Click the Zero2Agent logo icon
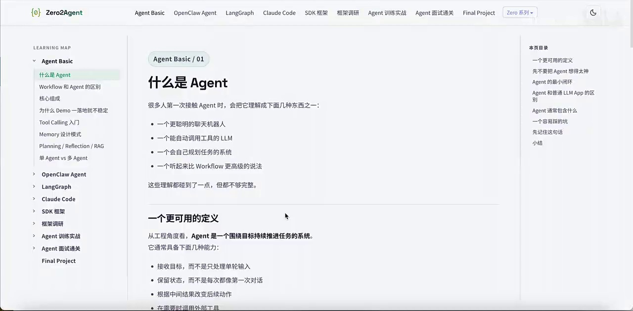The image size is (633, 311). [x=36, y=13]
